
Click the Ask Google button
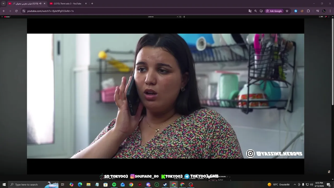click(274, 11)
